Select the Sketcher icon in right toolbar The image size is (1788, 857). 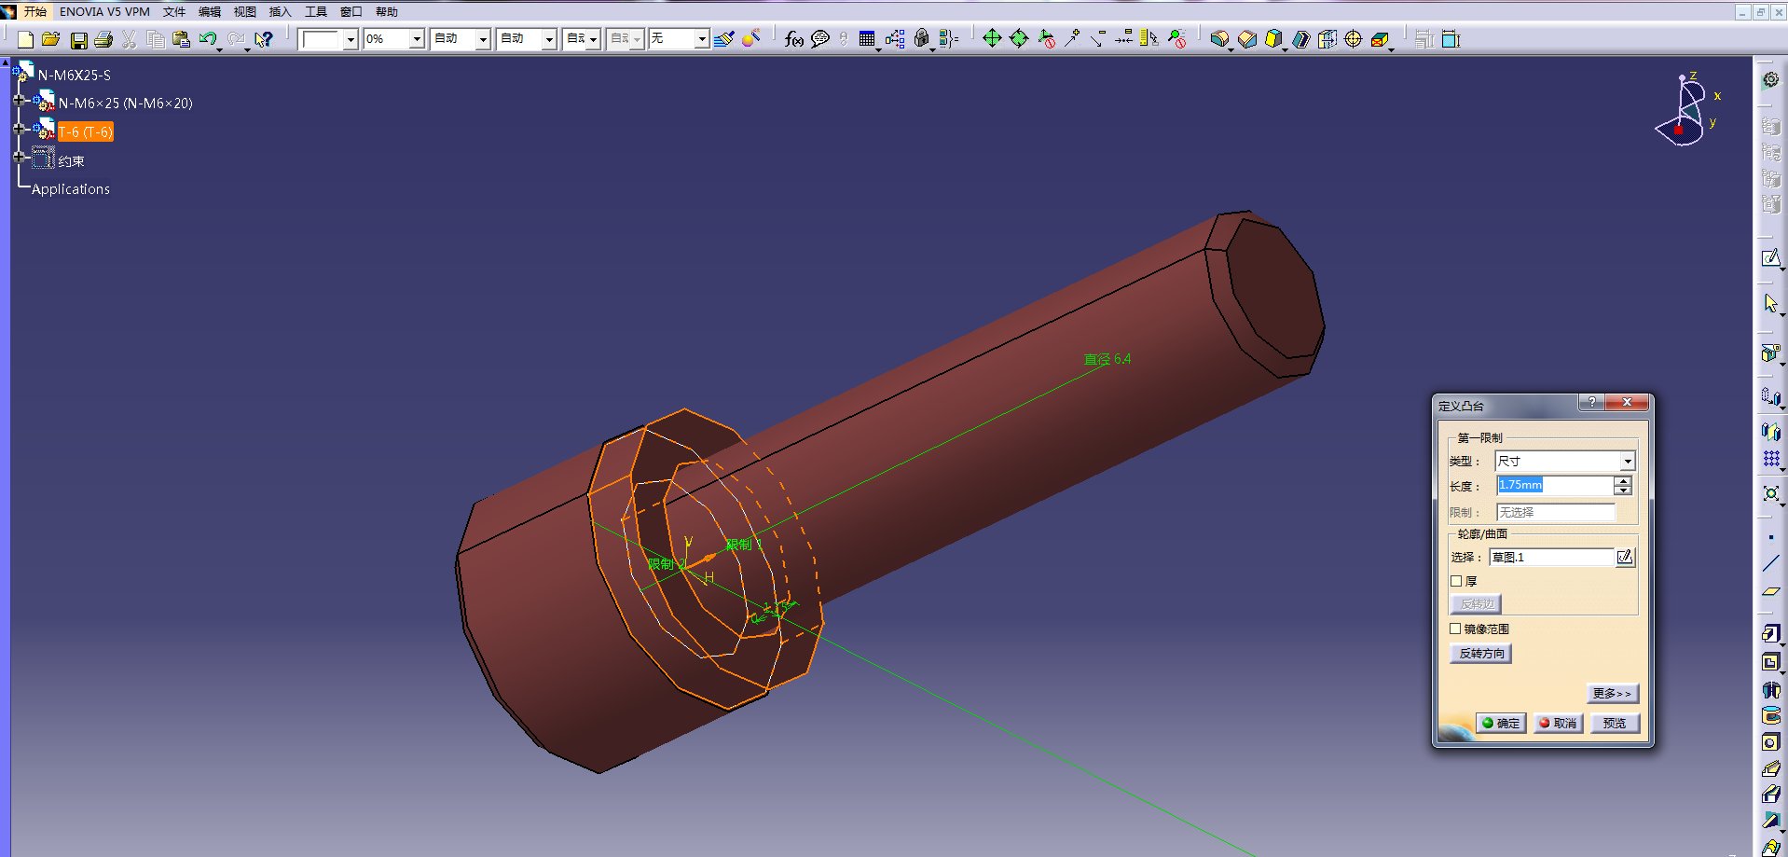coord(1770,258)
